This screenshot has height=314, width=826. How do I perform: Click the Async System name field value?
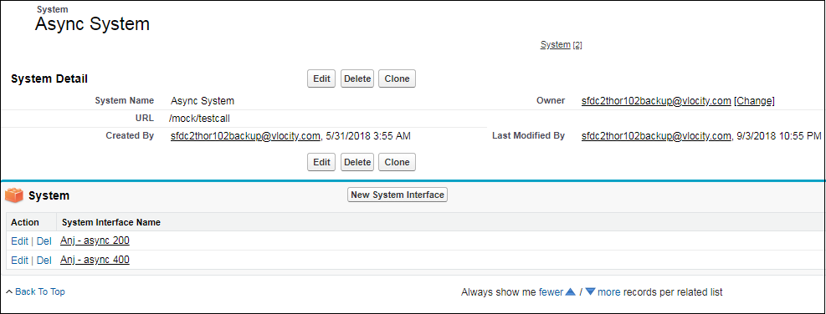pyautogui.click(x=203, y=101)
